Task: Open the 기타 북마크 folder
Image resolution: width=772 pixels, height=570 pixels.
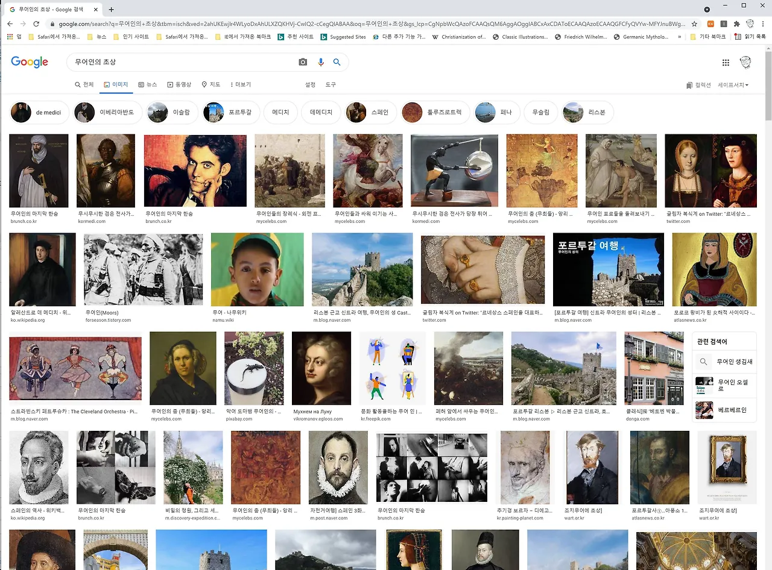Action: [708, 37]
